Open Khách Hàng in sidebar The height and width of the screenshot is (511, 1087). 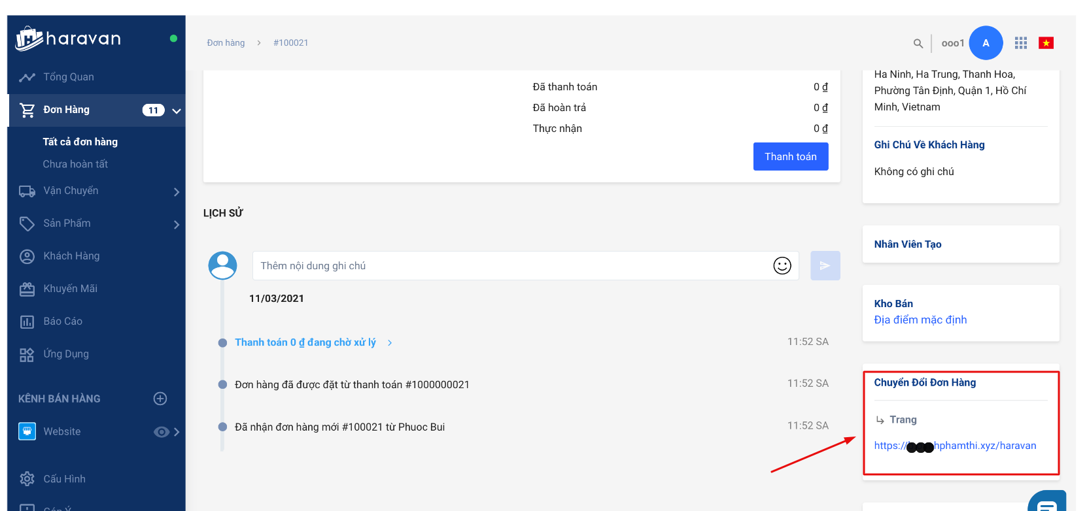point(71,256)
